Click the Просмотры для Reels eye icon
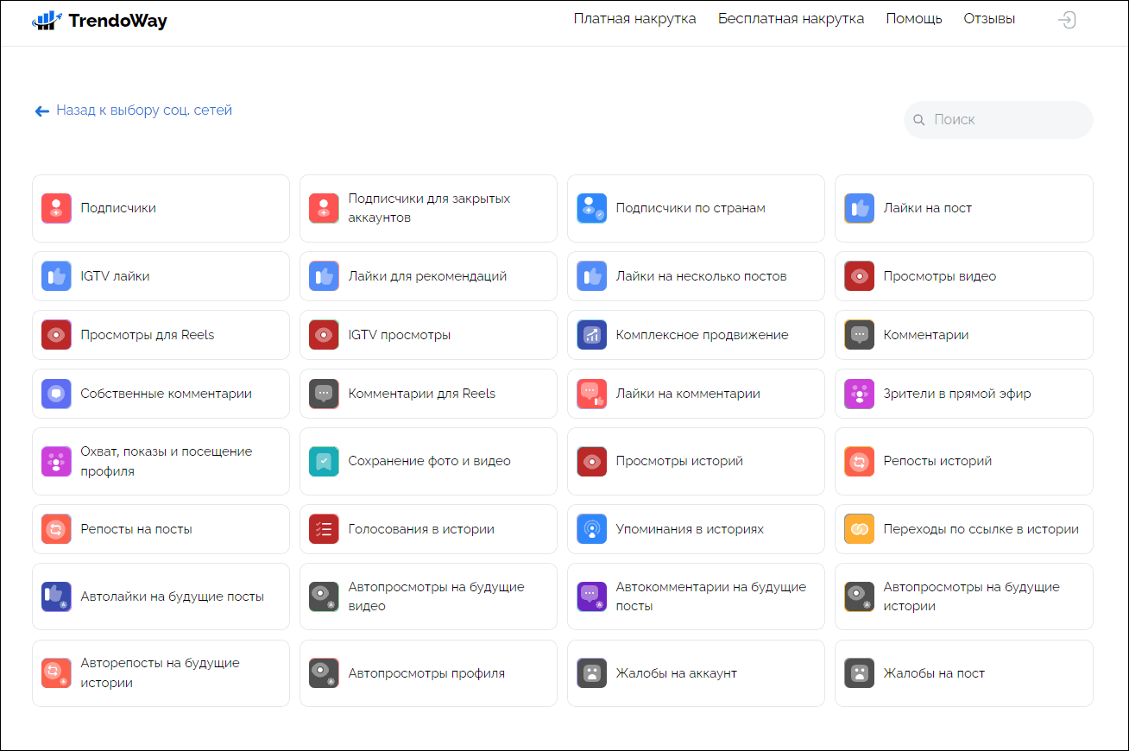The width and height of the screenshot is (1129, 751). [56, 335]
